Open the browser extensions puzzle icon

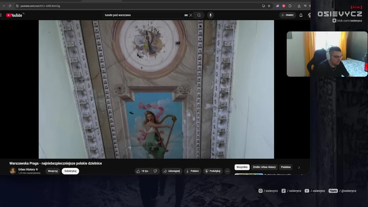[x=290, y=6]
